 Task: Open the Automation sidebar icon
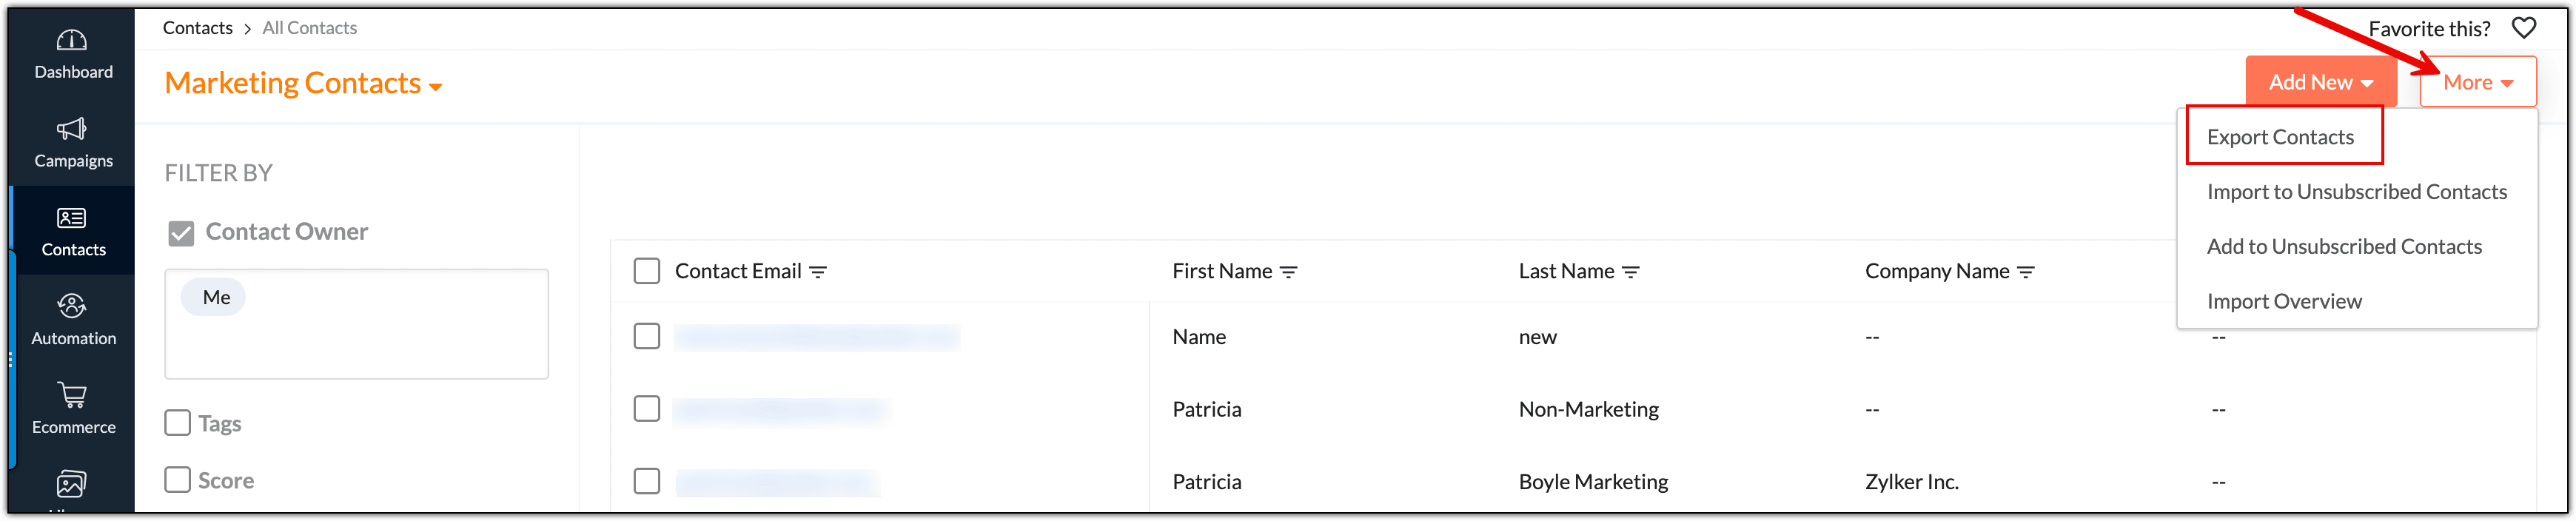pos(72,307)
